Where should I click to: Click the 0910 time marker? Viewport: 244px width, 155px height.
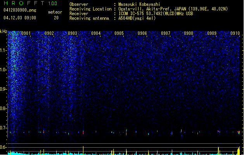(235, 33)
